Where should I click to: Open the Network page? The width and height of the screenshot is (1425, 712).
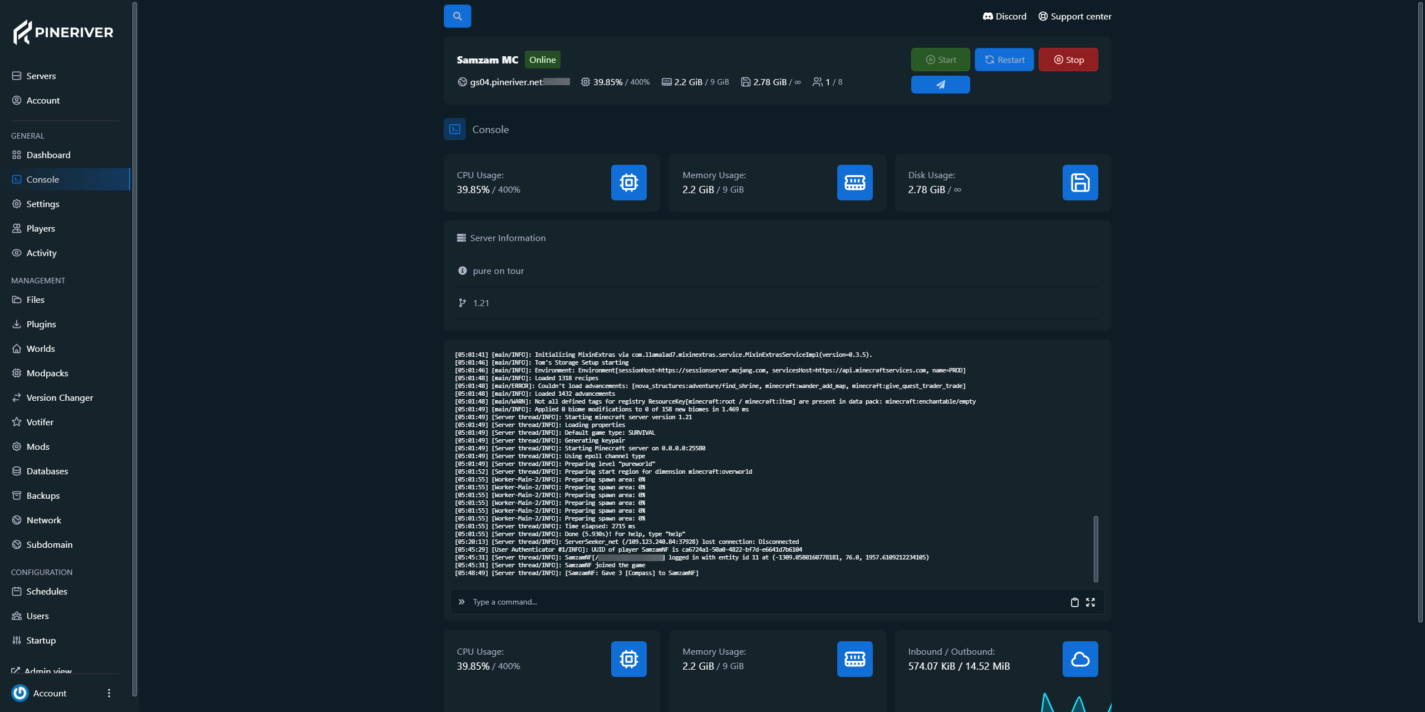65,520
